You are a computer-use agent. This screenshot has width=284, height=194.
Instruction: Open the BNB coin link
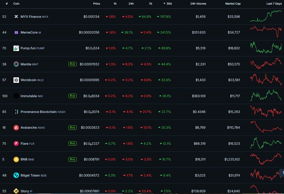[x=27, y=159]
